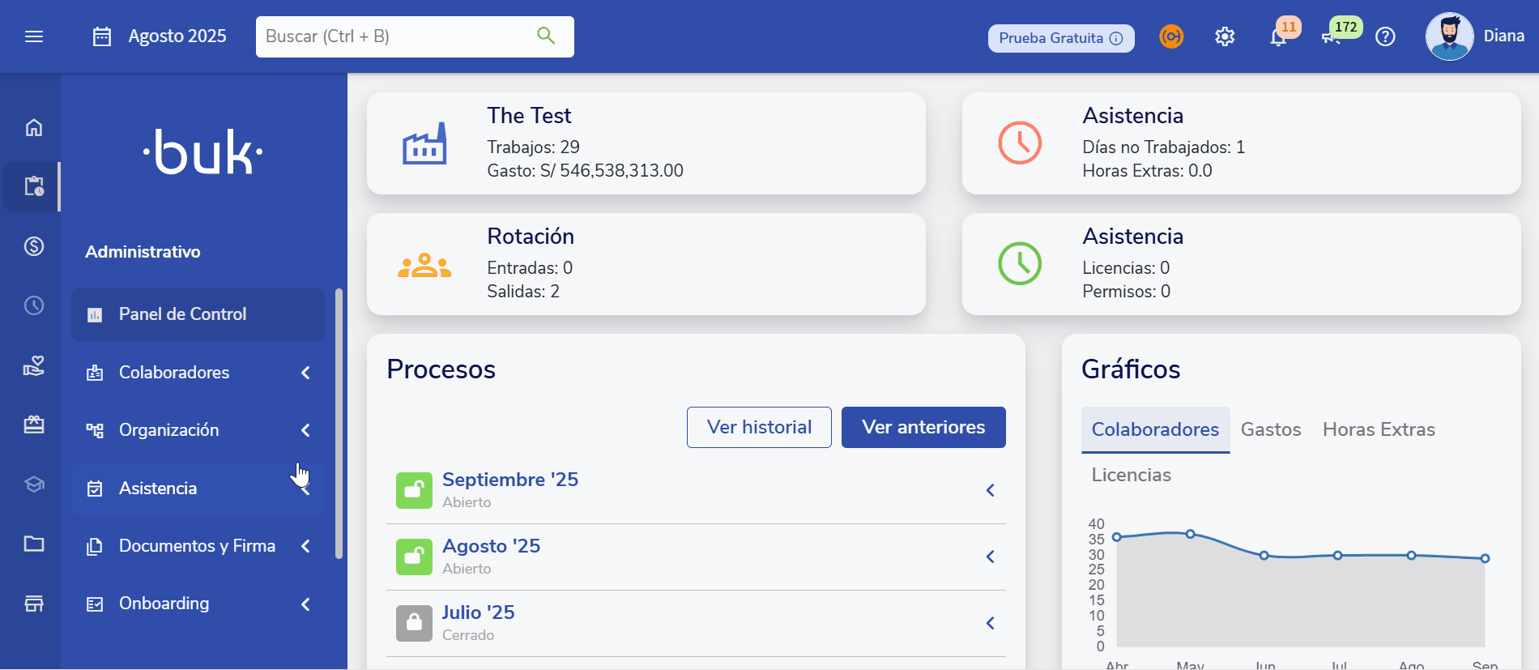Viewport: 1539px width, 670px height.
Task: Open Julio '25 process link
Action: pos(478,612)
